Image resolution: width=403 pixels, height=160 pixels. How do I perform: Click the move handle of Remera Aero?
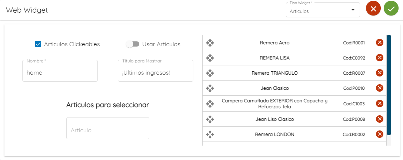(x=210, y=42)
